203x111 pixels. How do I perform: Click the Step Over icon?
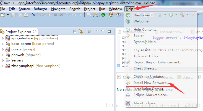pos(74,15)
